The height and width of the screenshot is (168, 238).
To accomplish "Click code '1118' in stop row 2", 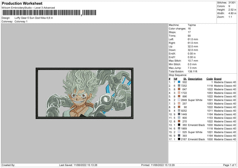I will click(210, 86).
